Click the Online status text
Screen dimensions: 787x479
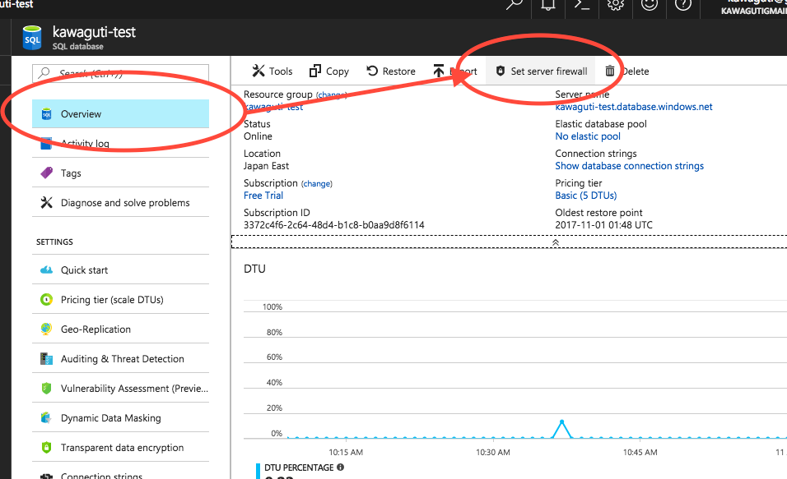coord(258,136)
